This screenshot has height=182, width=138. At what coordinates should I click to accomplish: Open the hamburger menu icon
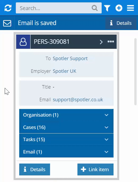pyautogui.click(x=130, y=8)
